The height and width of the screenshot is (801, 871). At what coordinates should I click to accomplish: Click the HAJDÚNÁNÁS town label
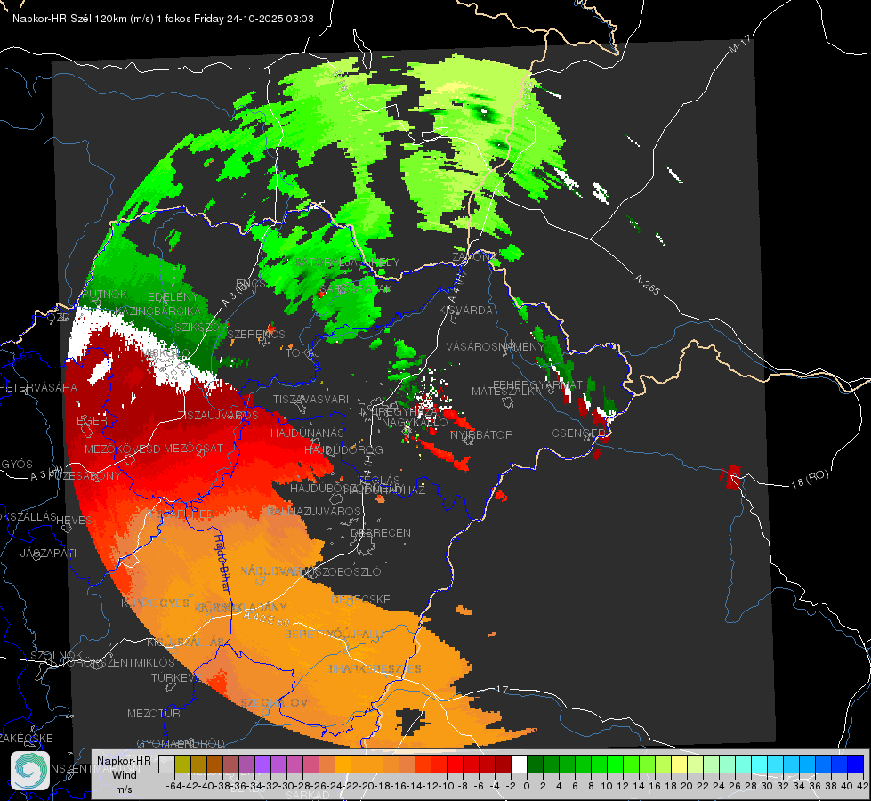pyautogui.click(x=307, y=433)
